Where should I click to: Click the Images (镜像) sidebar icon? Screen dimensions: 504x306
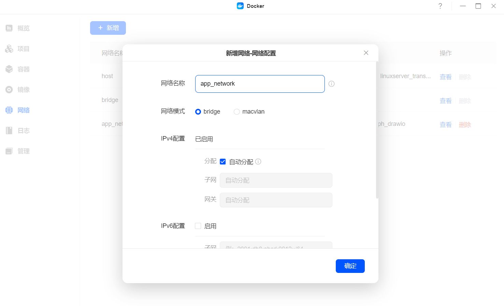(9, 90)
